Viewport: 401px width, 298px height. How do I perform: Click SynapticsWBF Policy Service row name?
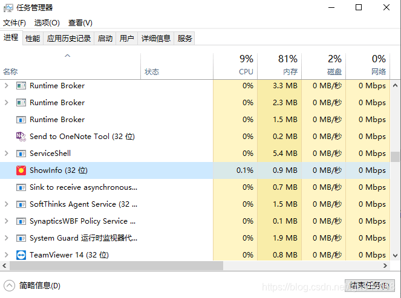coord(83,221)
